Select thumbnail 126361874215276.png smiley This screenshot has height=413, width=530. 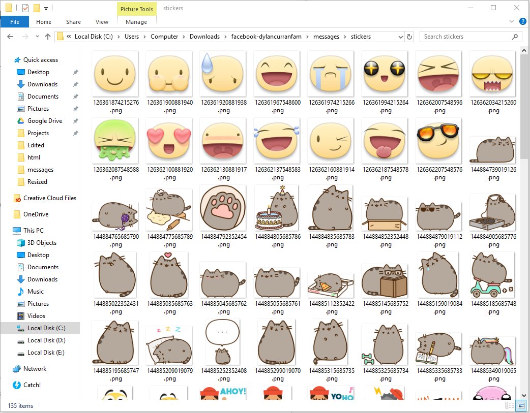click(115, 73)
